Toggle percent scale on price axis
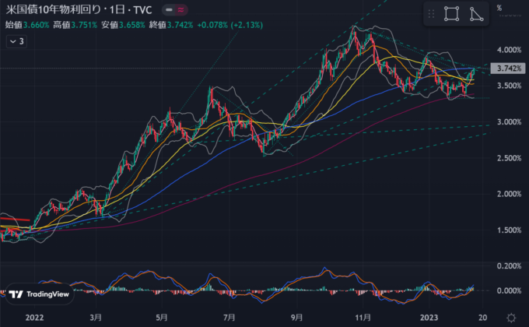Image resolution: width=529 pixels, height=327 pixels. [x=499, y=9]
